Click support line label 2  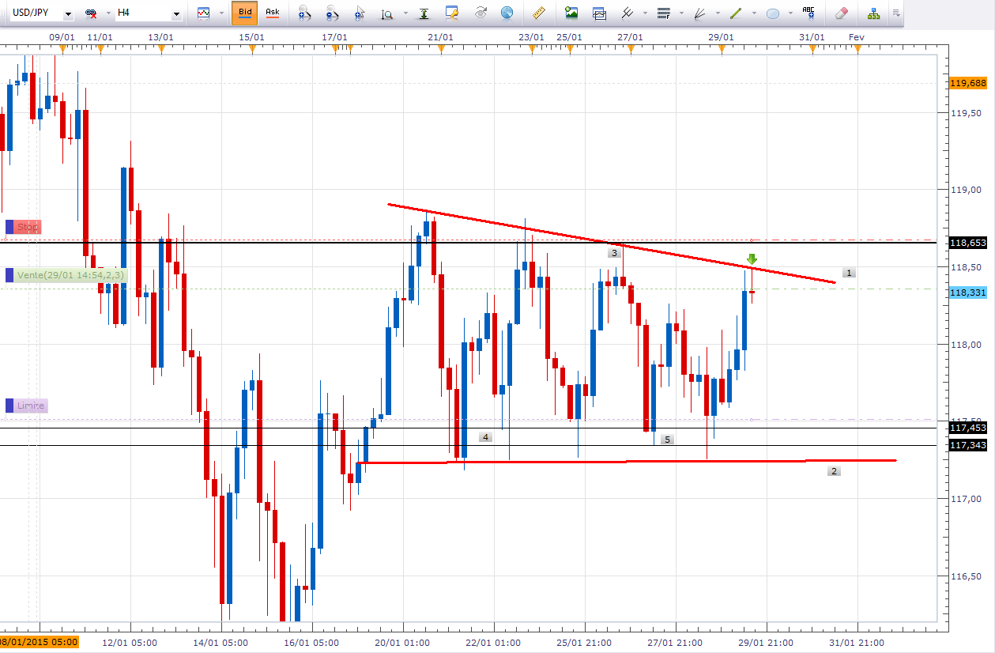click(x=834, y=471)
